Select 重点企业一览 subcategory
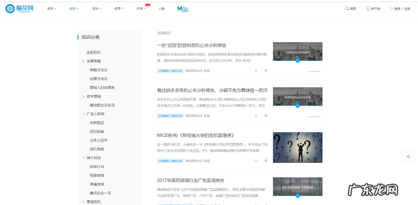The height and width of the screenshot is (205, 418). pos(100,193)
